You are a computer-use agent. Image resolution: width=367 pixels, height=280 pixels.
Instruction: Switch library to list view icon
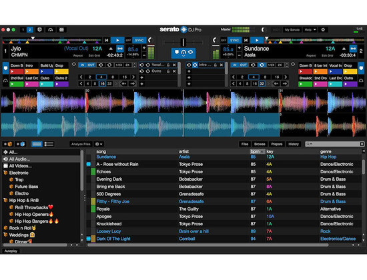[49, 144]
